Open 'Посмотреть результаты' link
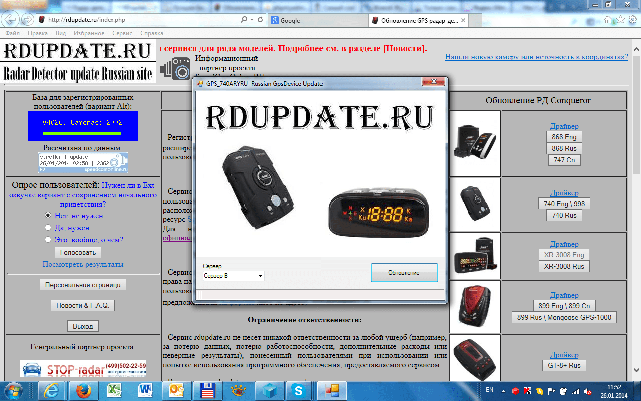This screenshot has height=401, width=641. pos(83,264)
